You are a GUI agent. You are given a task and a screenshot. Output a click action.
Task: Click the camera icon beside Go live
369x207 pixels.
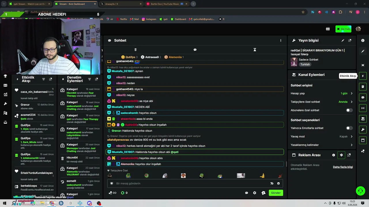pyautogui.click(x=328, y=29)
